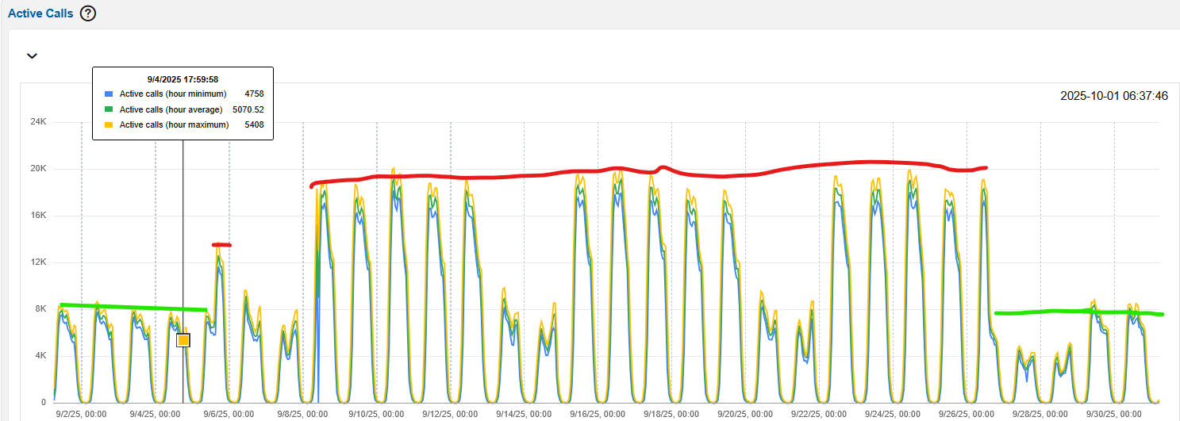Click the 9/16/25, 00:00 axis label
This screenshot has height=421, width=1180.
[x=598, y=414]
